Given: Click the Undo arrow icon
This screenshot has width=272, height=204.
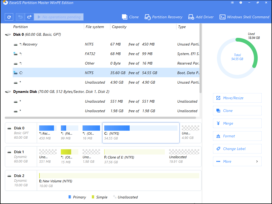Looking at the screenshot, I should click(20, 17).
